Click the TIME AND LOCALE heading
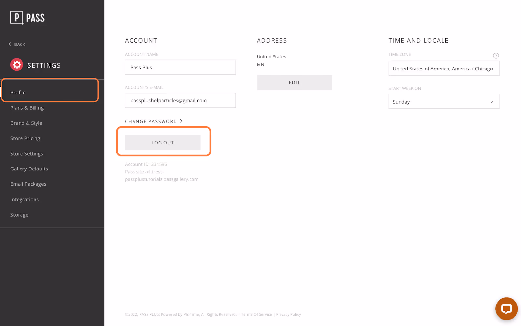Viewport: 521px width, 326px height. (x=418, y=41)
